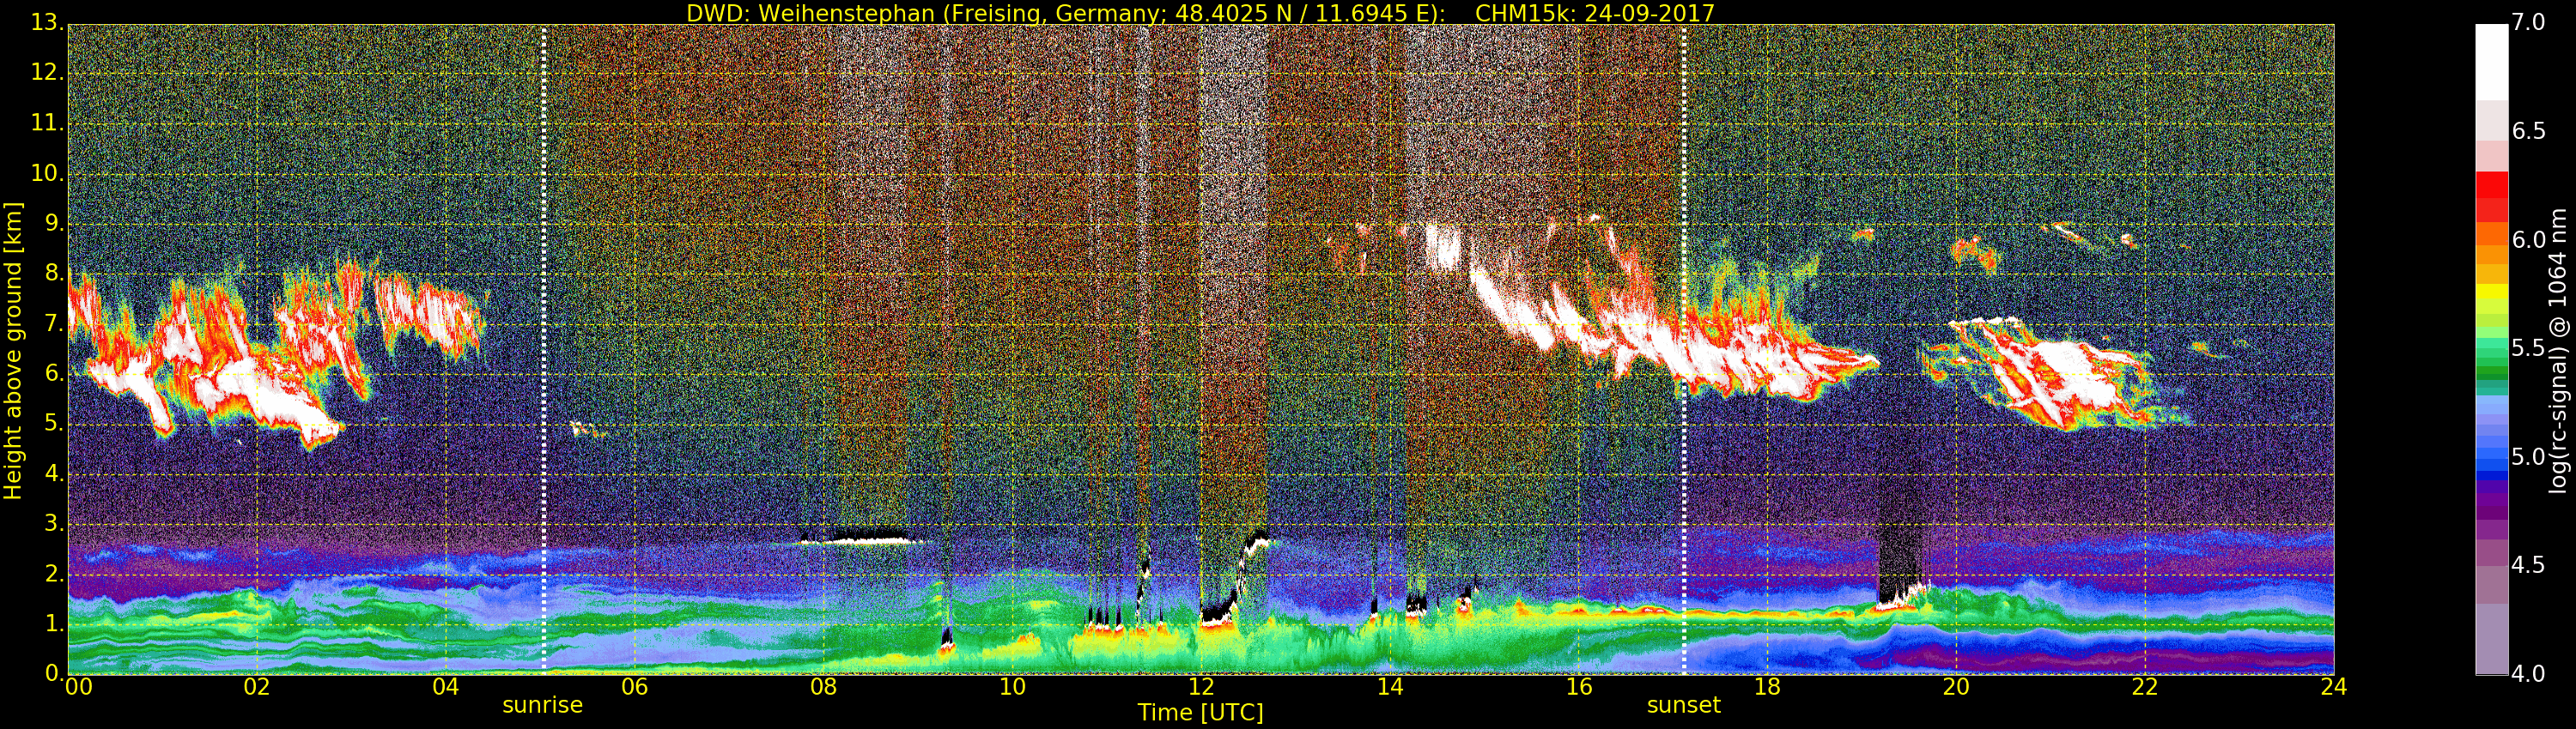Select the white dotted sunrise marker line
The height and width of the screenshot is (729, 2576).
(544, 350)
